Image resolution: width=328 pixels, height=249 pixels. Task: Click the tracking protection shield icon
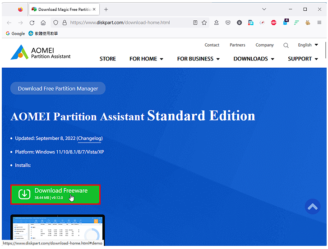(55, 23)
